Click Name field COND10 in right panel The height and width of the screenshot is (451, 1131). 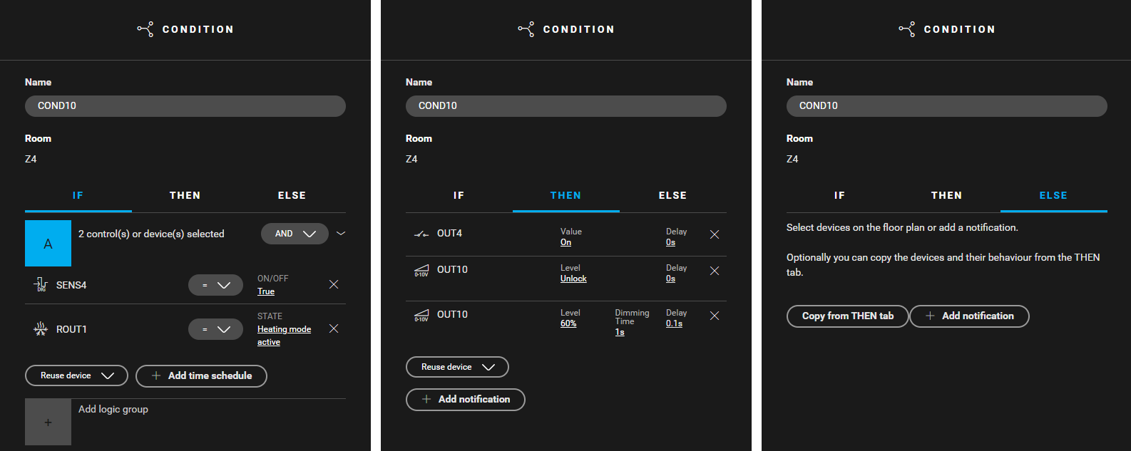(x=947, y=105)
